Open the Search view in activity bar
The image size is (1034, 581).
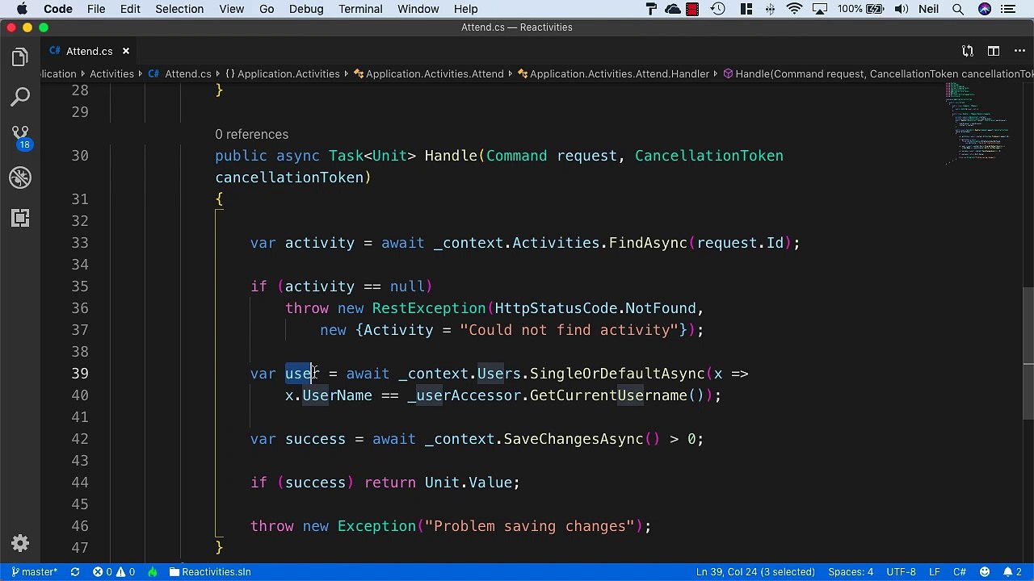click(20, 97)
